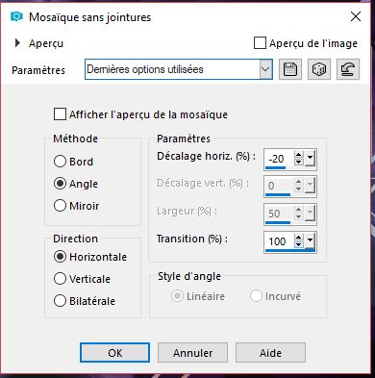
Task: Open the Décalage horiz. slider dropdown arrow
Action: pos(310,159)
